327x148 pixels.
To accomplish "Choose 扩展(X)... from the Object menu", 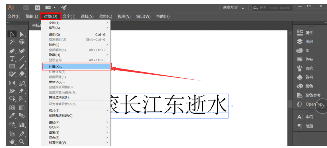I will pyautogui.click(x=76, y=67).
